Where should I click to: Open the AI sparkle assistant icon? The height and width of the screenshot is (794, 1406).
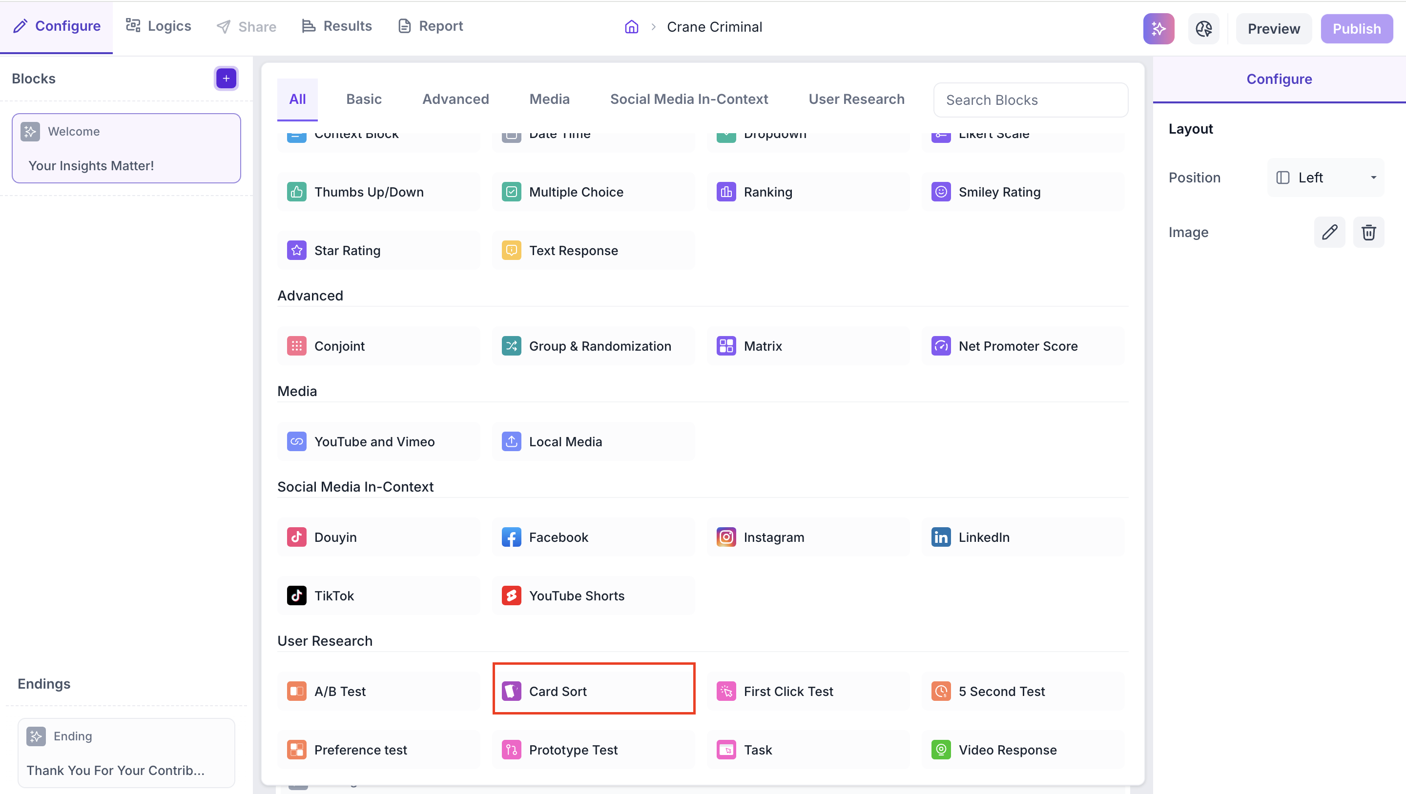(x=1158, y=28)
